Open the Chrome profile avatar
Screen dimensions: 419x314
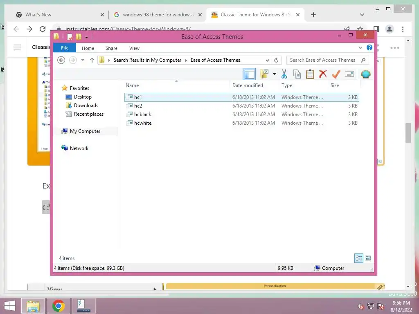coord(390,29)
